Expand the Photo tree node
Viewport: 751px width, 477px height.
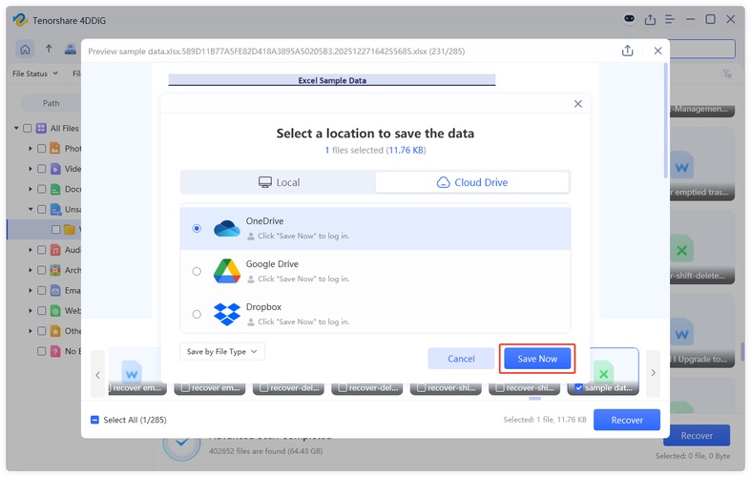click(x=31, y=149)
